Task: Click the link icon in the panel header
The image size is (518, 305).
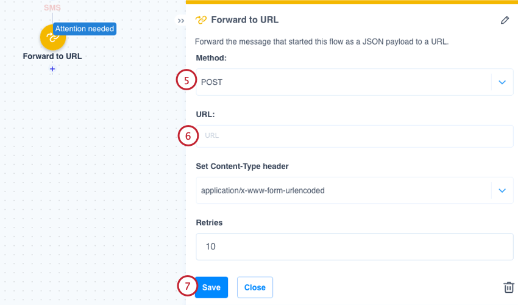Action: pyautogui.click(x=201, y=20)
